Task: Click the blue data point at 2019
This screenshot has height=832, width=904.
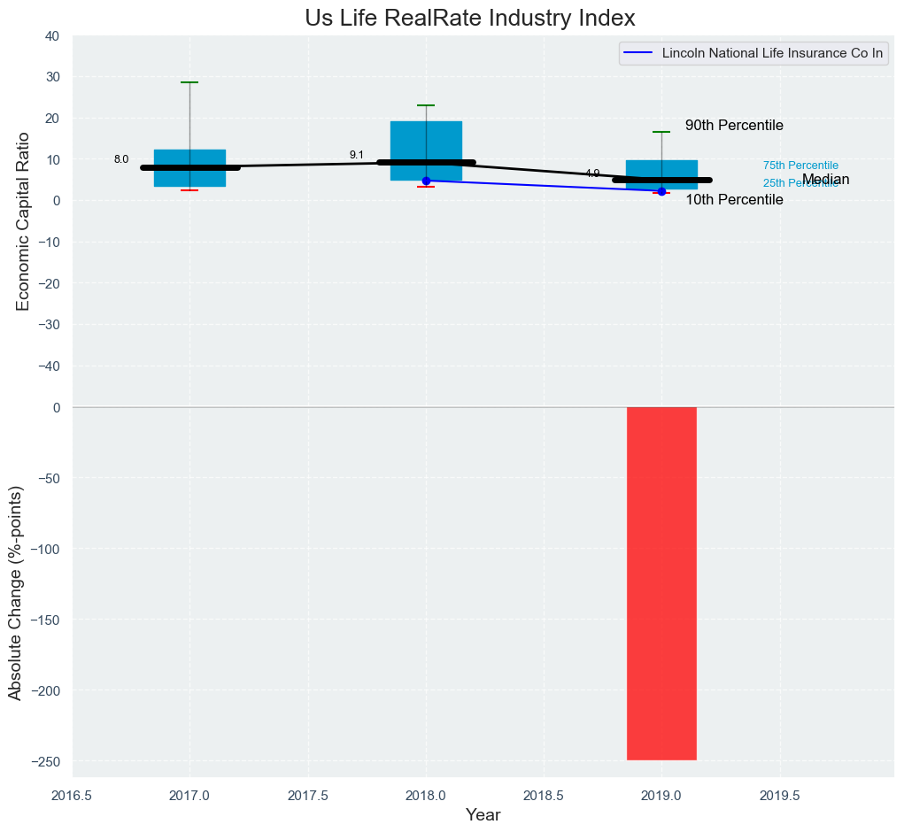Action: click(x=661, y=191)
